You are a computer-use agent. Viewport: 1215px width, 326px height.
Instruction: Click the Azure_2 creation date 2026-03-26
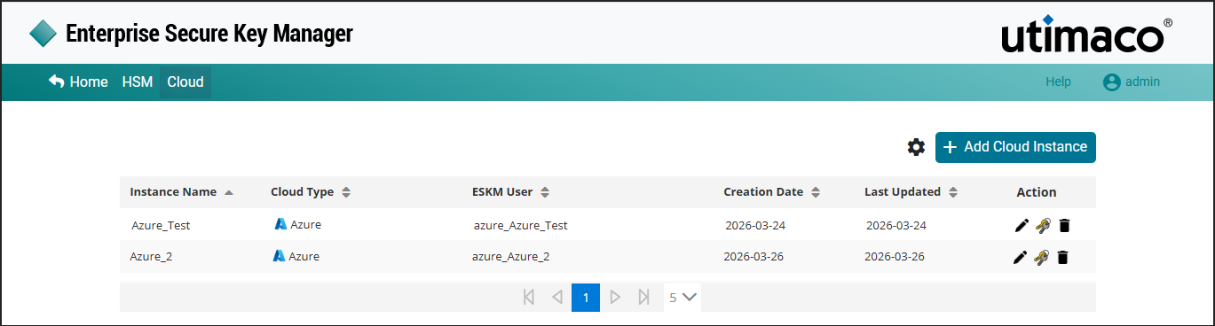753,258
